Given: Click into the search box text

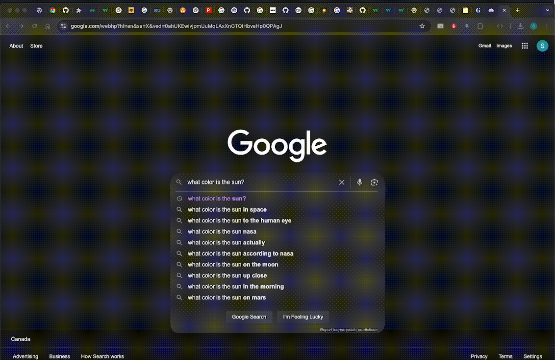Looking at the screenshot, I should point(216,182).
